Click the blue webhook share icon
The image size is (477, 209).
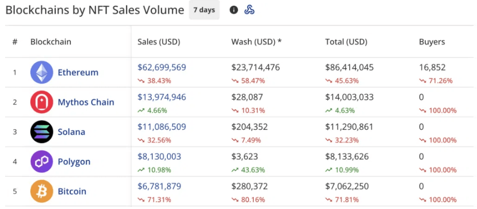click(x=249, y=10)
